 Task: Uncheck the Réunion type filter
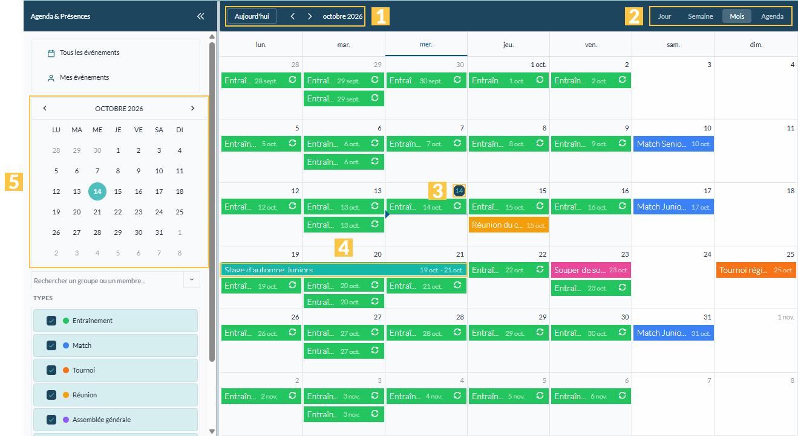tap(51, 395)
